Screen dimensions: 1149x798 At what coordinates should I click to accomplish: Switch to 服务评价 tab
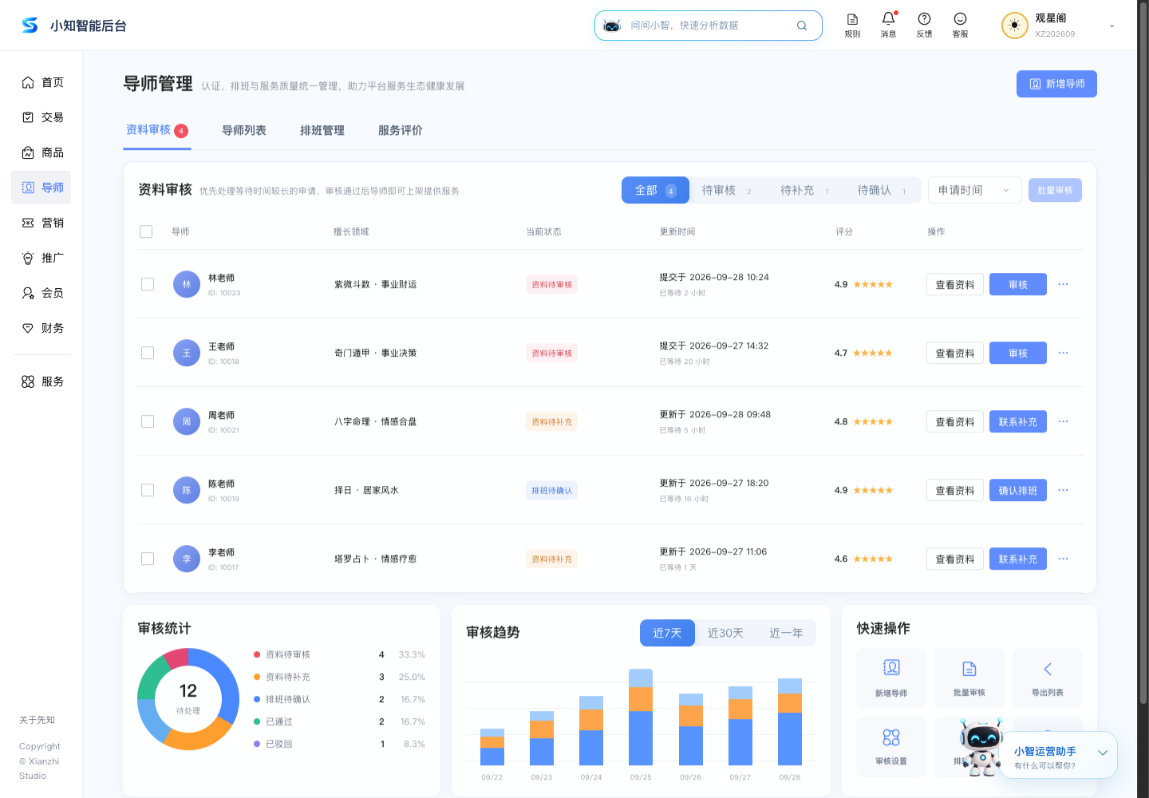pyautogui.click(x=401, y=130)
